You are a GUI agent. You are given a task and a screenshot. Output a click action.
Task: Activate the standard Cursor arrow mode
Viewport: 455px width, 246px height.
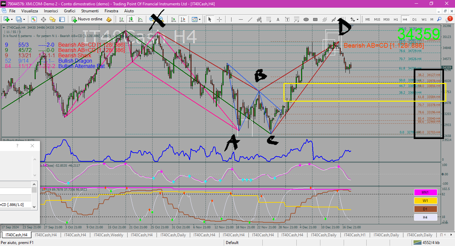click(x=210, y=19)
